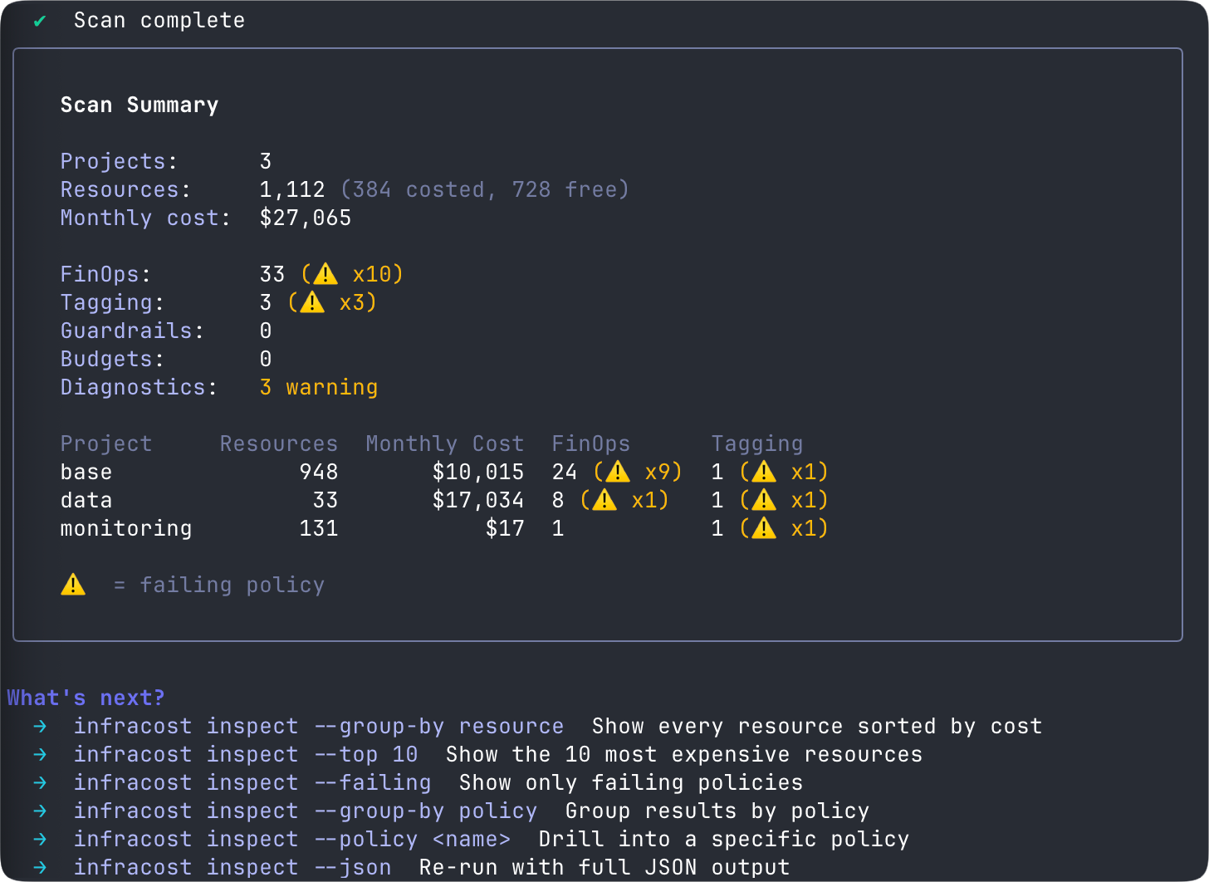Click the warning icon in the FinOps summary row
1209x882 pixels.
[325, 274]
